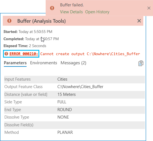Click the End Type ROUND row
The width and height of the screenshot is (153, 141).
(x=74, y=110)
